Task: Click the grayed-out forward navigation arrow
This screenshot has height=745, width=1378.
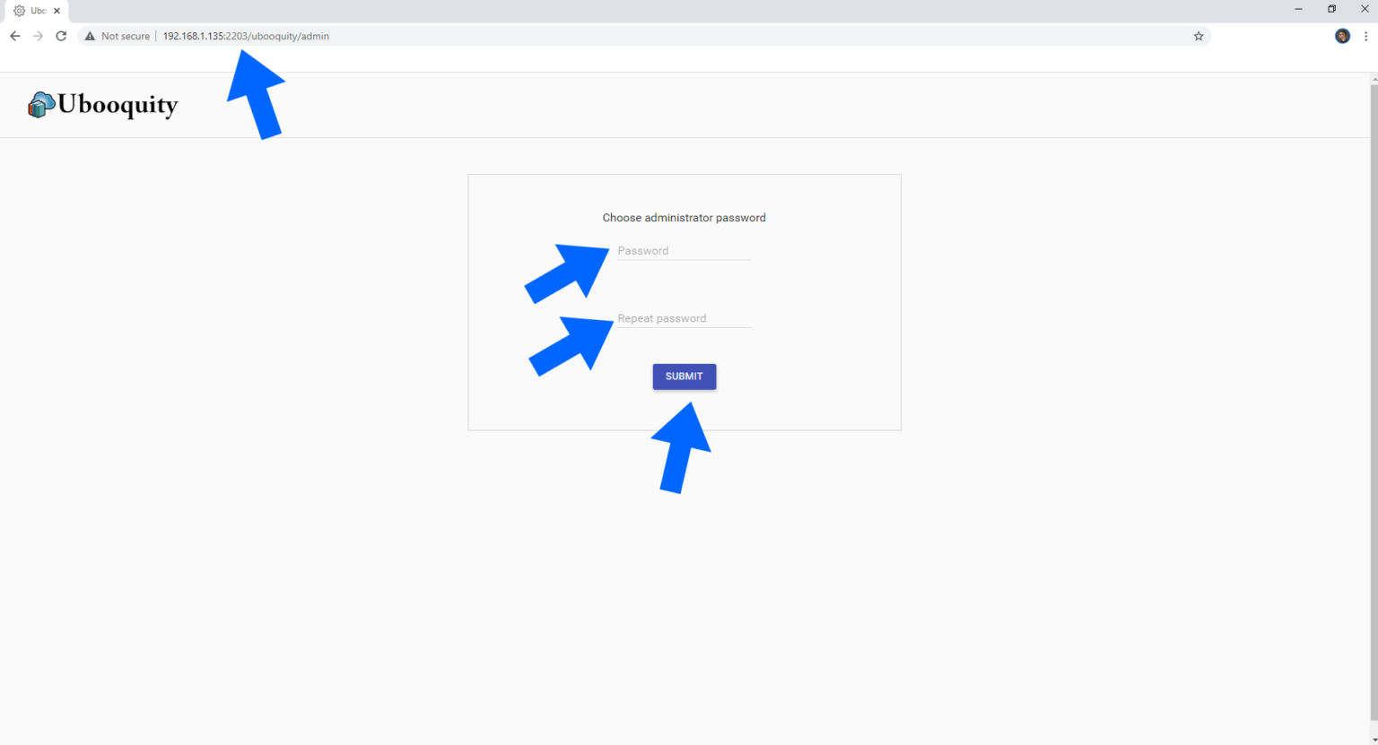Action: tap(38, 36)
